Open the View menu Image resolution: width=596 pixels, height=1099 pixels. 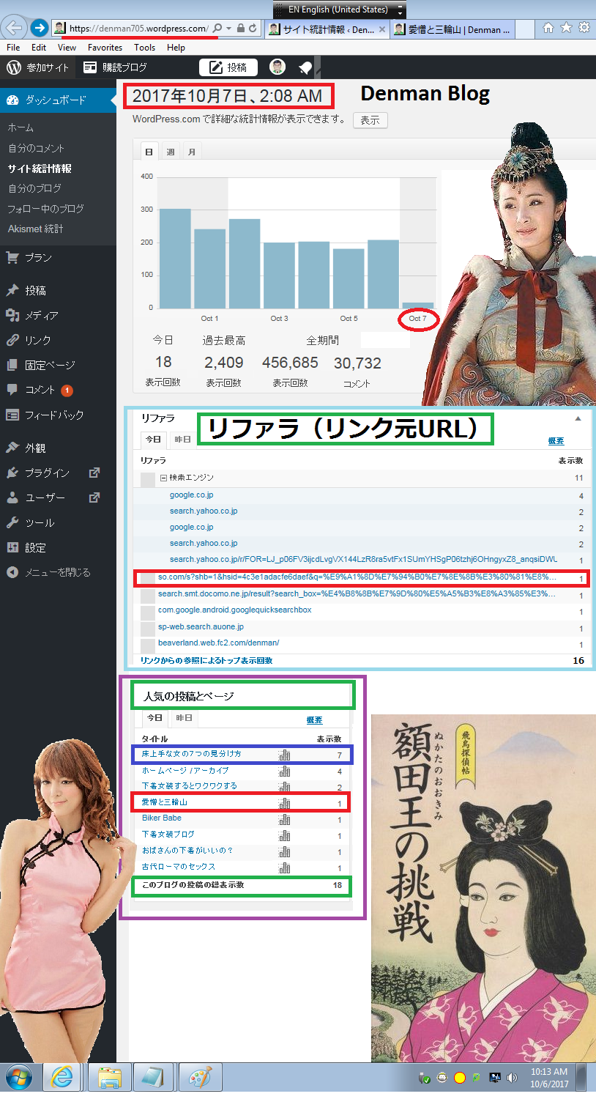(x=67, y=47)
